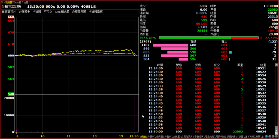
Task: Open the 模擬試撮 tab
Action: [x=231, y=137]
